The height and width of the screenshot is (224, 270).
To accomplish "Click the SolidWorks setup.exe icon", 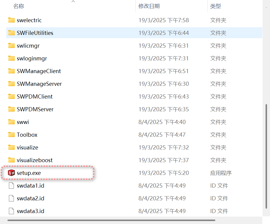I will (x=11, y=173).
